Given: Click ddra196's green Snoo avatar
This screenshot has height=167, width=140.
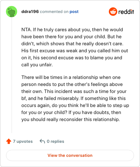Looking at the screenshot, I should click(x=12, y=12).
